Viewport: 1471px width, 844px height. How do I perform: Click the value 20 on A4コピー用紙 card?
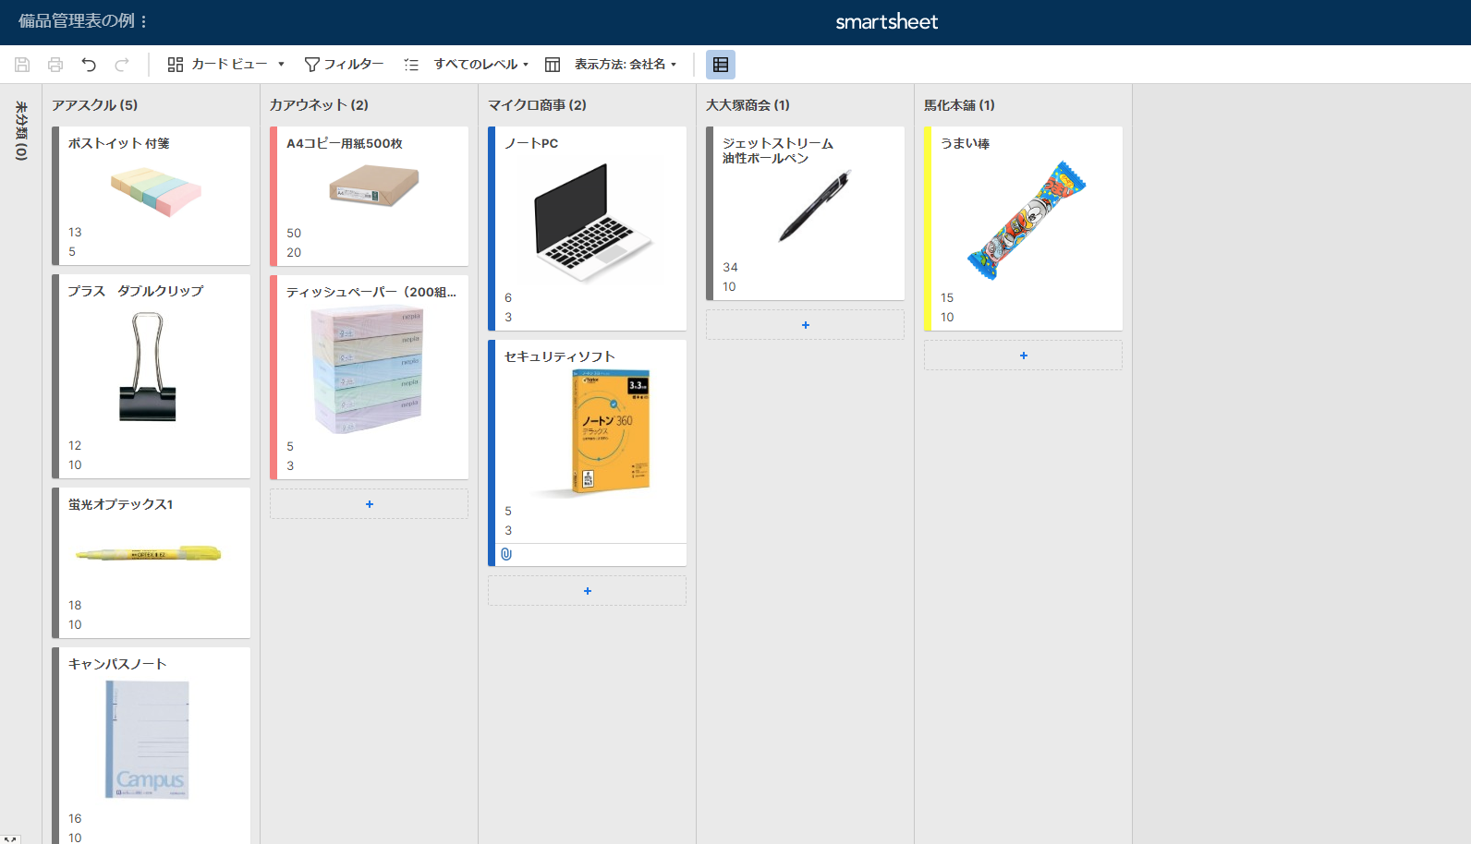coord(294,252)
